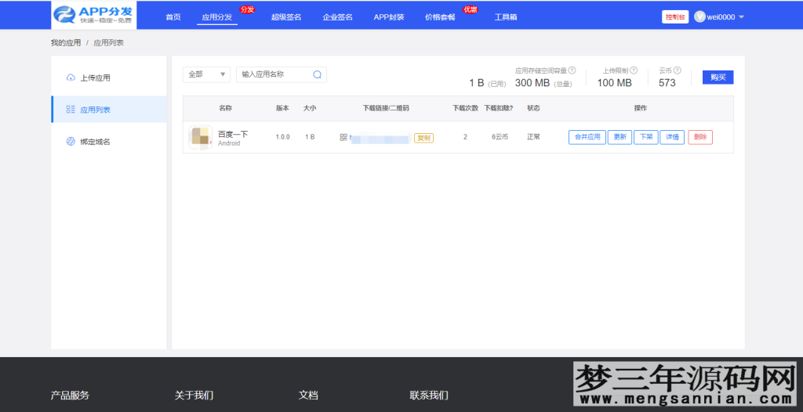Viewport: 803px width, 412px height.
Task: Click the 控制台 button
Action: (675, 17)
